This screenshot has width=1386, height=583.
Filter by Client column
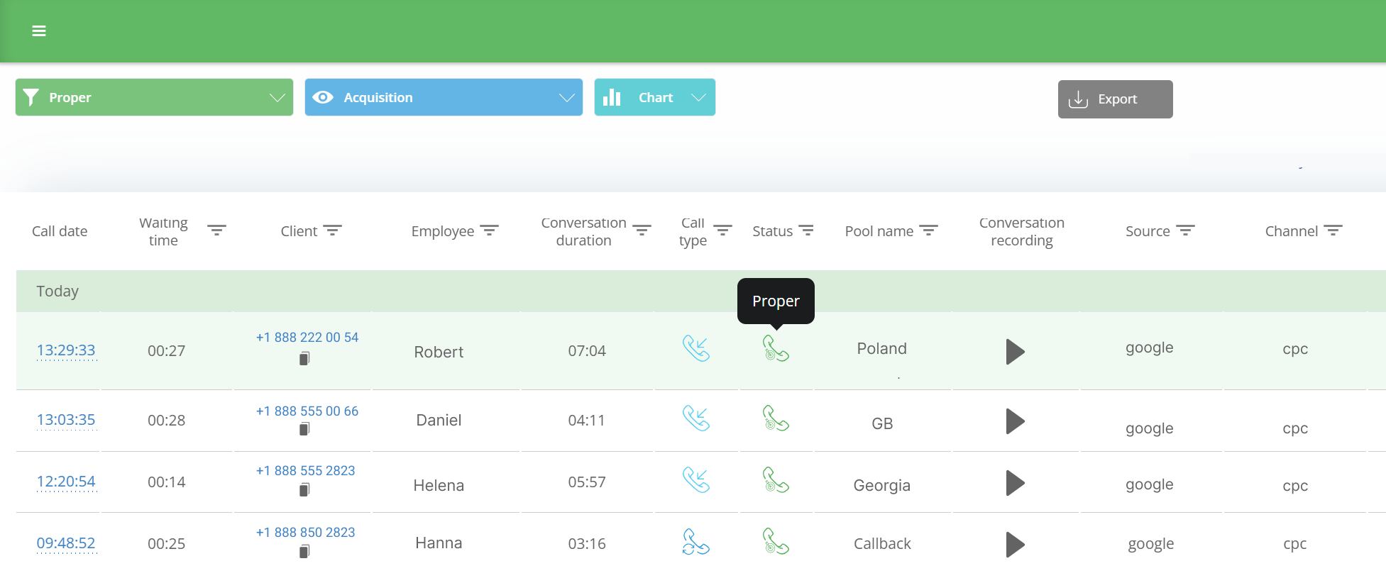coord(332,230)
